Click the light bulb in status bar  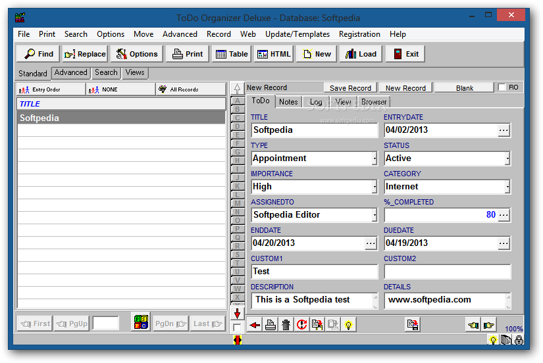(493, 340)
